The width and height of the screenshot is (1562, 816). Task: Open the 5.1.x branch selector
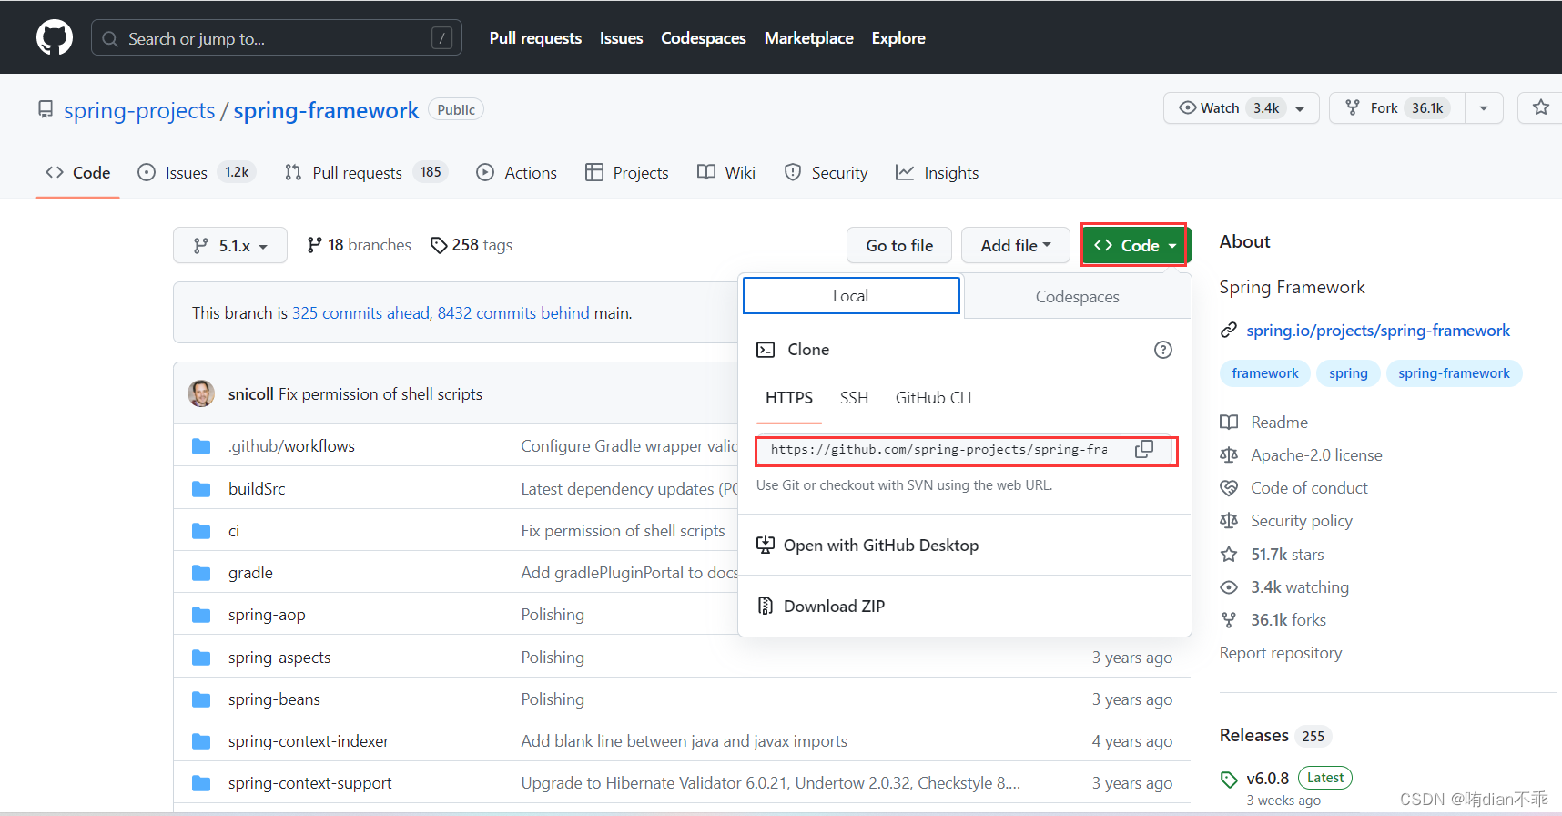[230, 245]
